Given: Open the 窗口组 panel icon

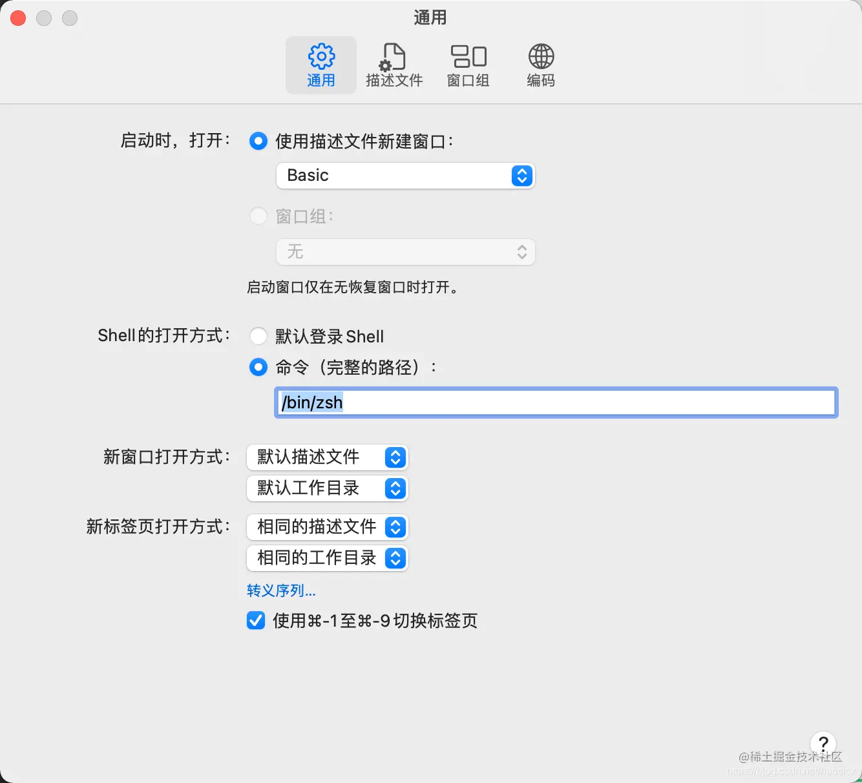Looking at the screenshot, I should [x=468, y=57].
